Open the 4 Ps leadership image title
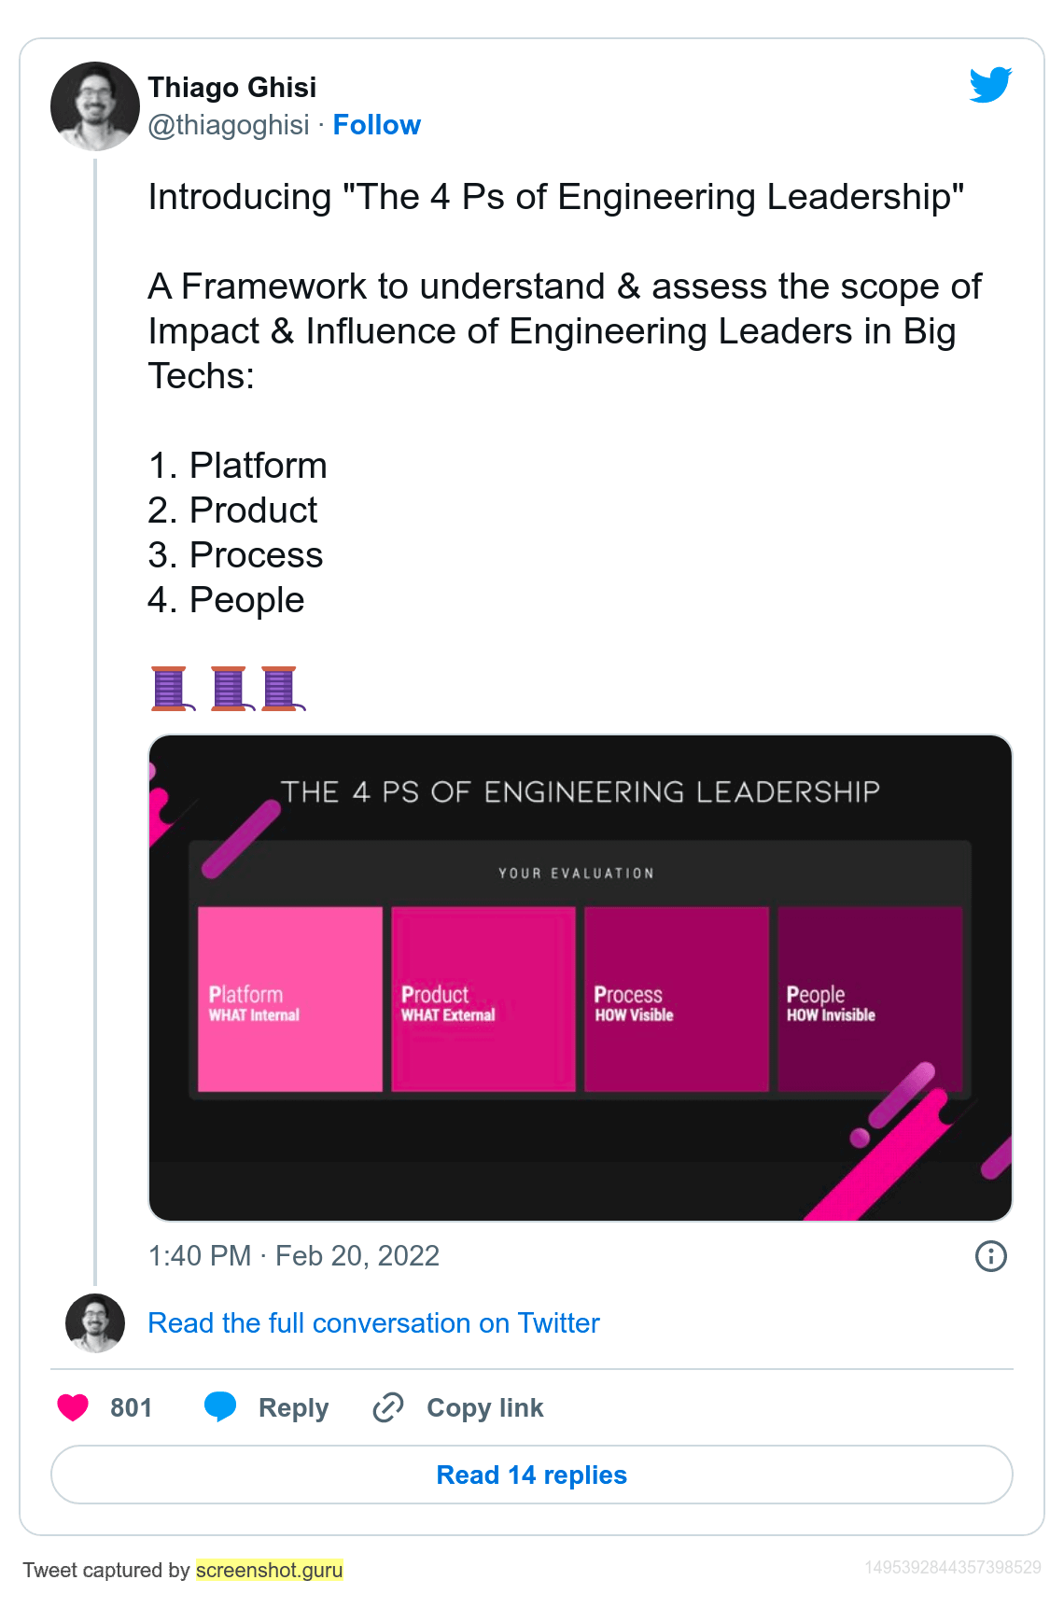Image resolution: width=1064 pixels, height=1622 pixels. click(x=580, y=792)
